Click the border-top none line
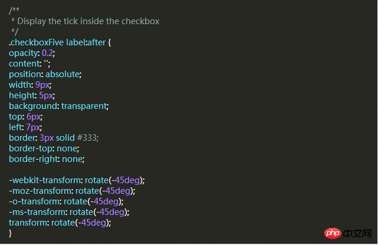This screenshot has height=245, width=378. pyautogui.click(x=44, y=148)
